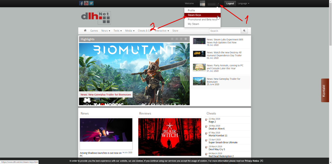Screen dimensions: 332x164
Task: Click the dlh.Net logo
Action: pyautogui.click(x=96, y=18)
